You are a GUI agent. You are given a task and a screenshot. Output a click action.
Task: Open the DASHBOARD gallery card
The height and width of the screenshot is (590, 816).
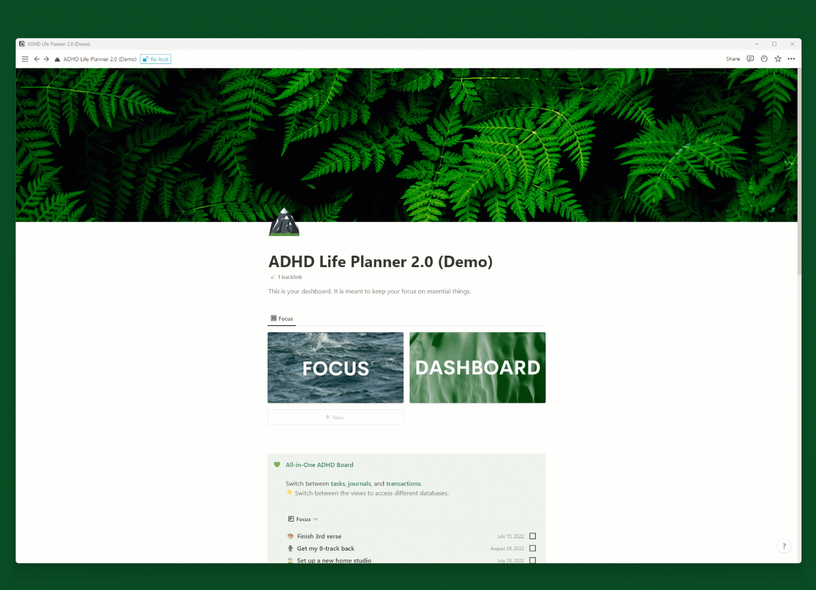(x=477, y=368)
